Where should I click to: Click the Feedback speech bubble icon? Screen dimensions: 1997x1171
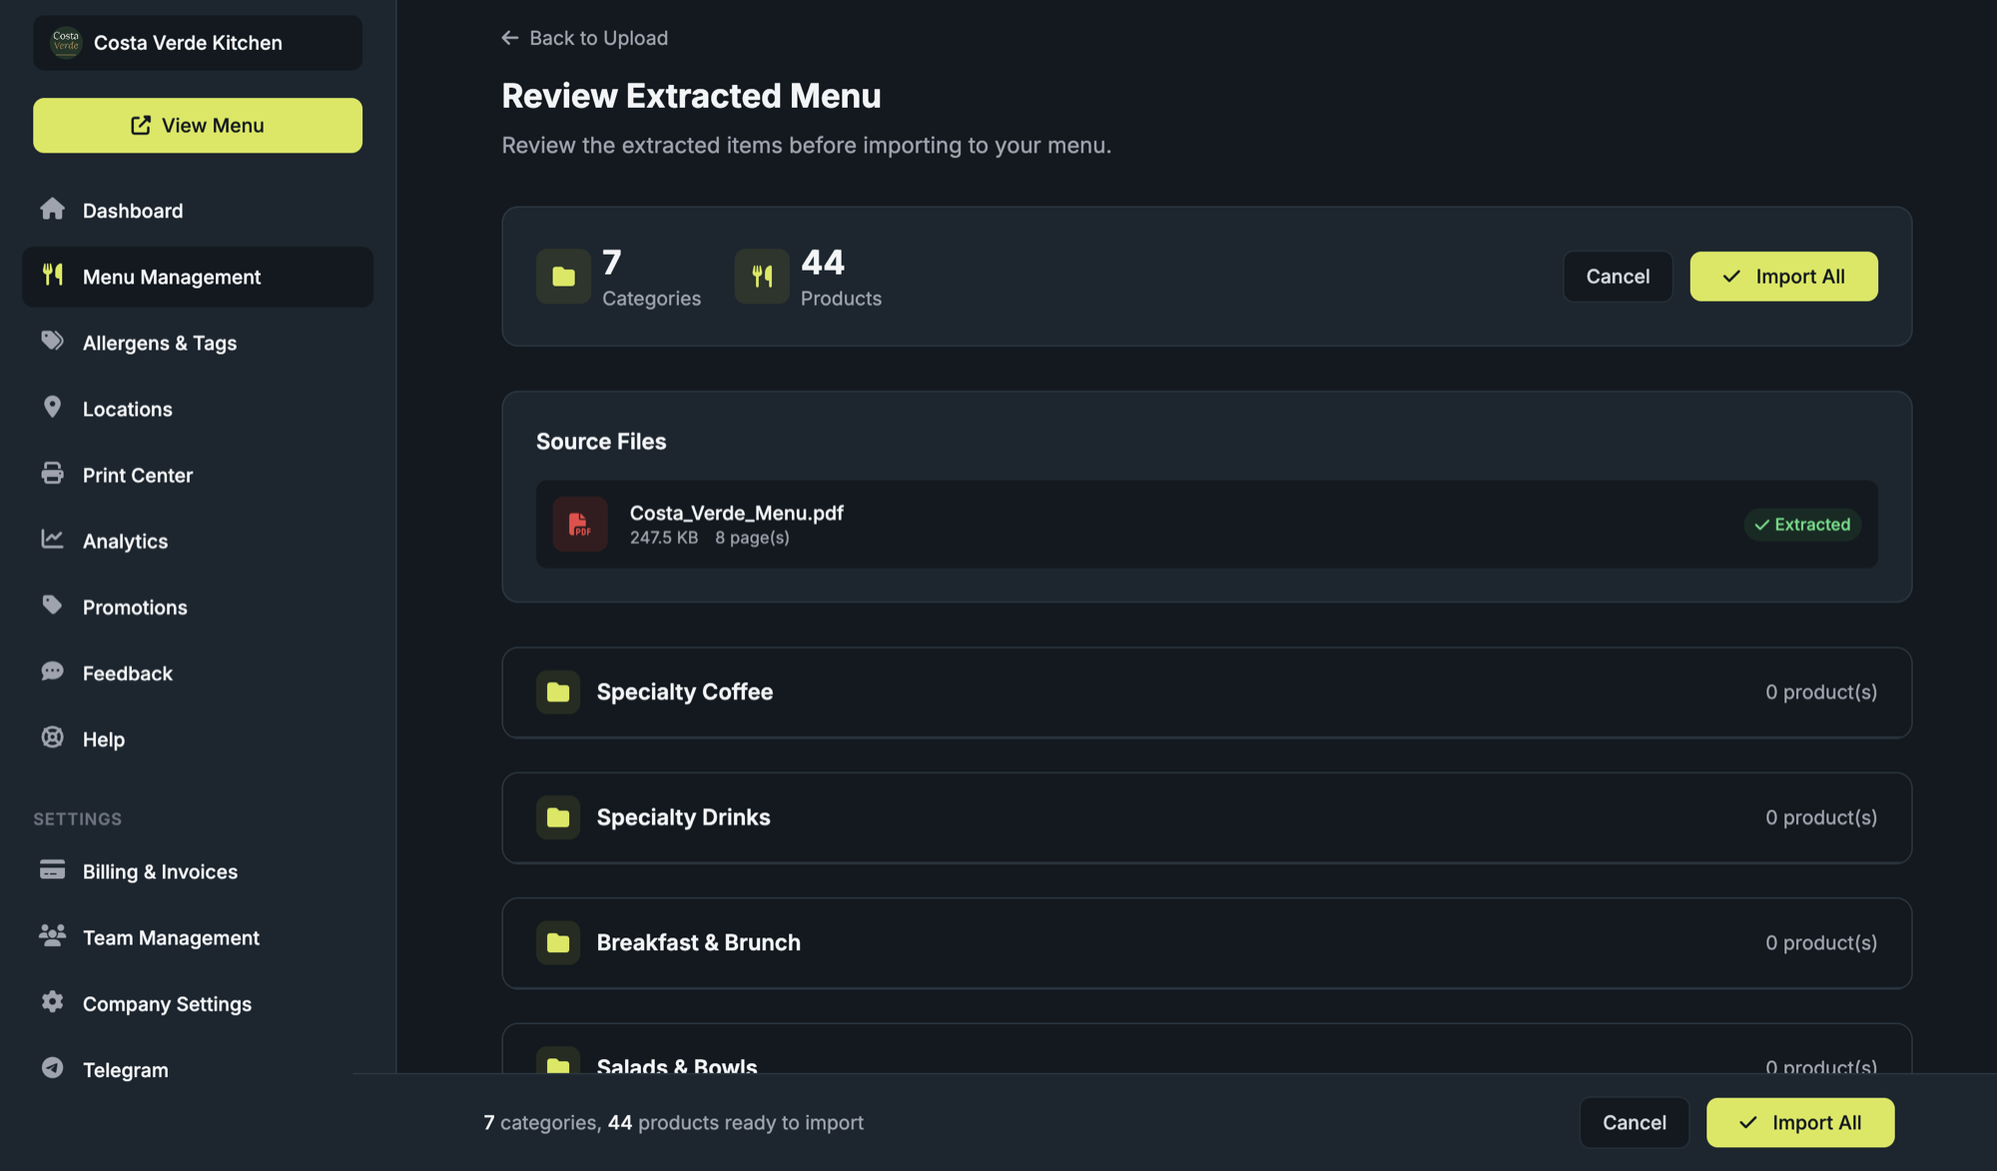point(52,671)
